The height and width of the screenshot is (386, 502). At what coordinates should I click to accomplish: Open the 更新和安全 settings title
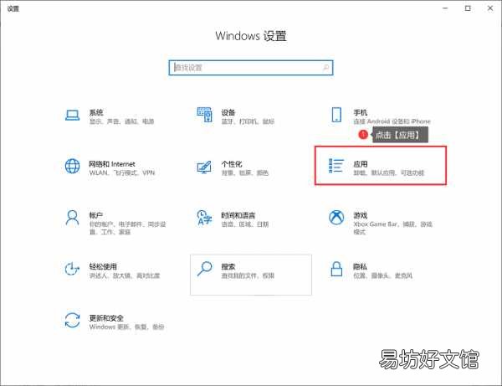[106, 318]
